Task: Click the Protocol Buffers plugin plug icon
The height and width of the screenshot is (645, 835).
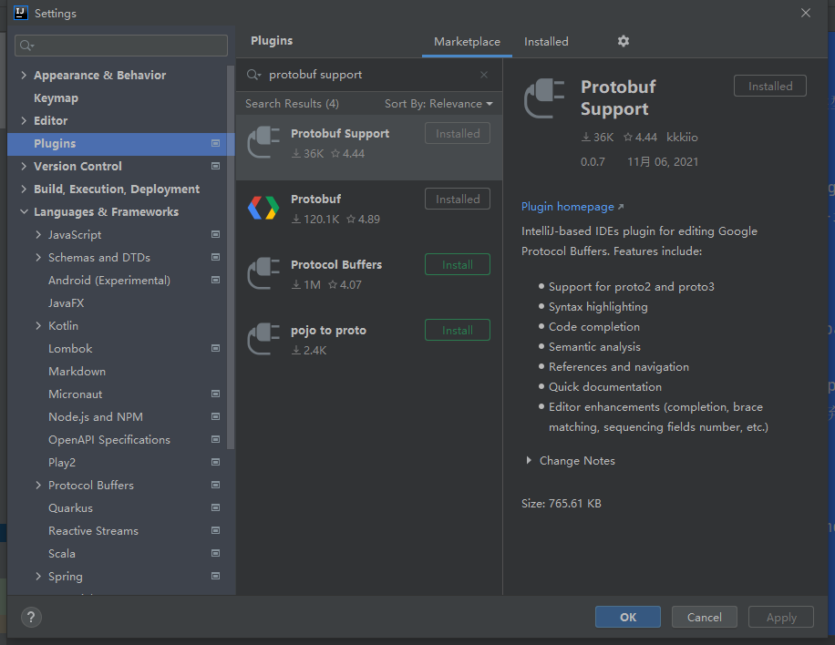Action: click(263, 273)
